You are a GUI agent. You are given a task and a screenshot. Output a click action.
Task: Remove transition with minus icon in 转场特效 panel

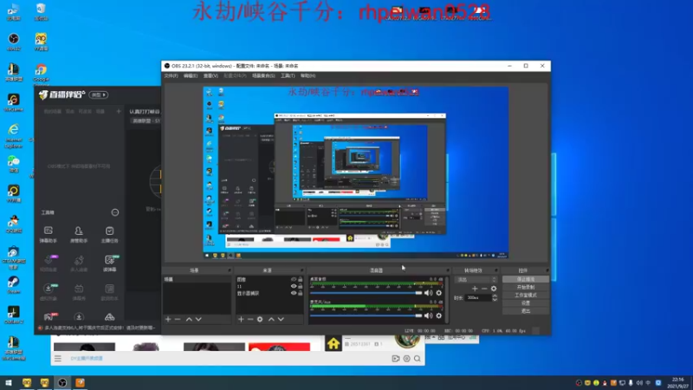point(484,289)
